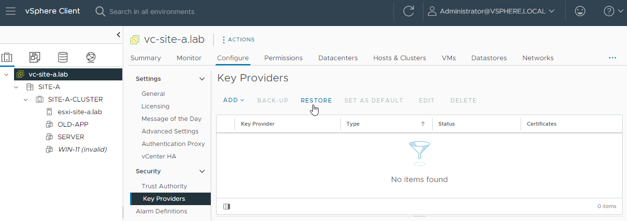
Task: Select the OLD-APP virtual machine
Action: [x=73, y=124]
